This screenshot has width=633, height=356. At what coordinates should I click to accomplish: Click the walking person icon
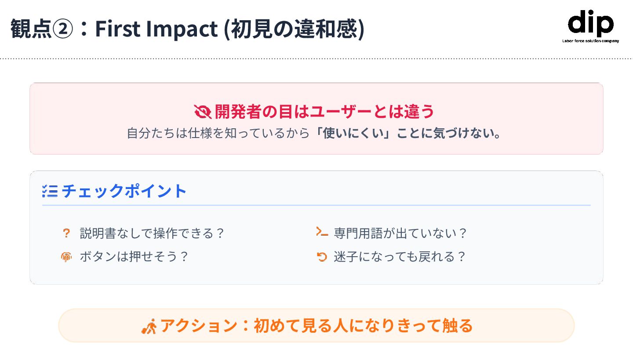click(x=149, y=327)
